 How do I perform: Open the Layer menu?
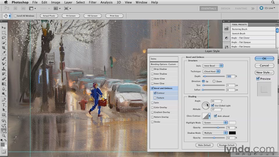pos(68,2)
